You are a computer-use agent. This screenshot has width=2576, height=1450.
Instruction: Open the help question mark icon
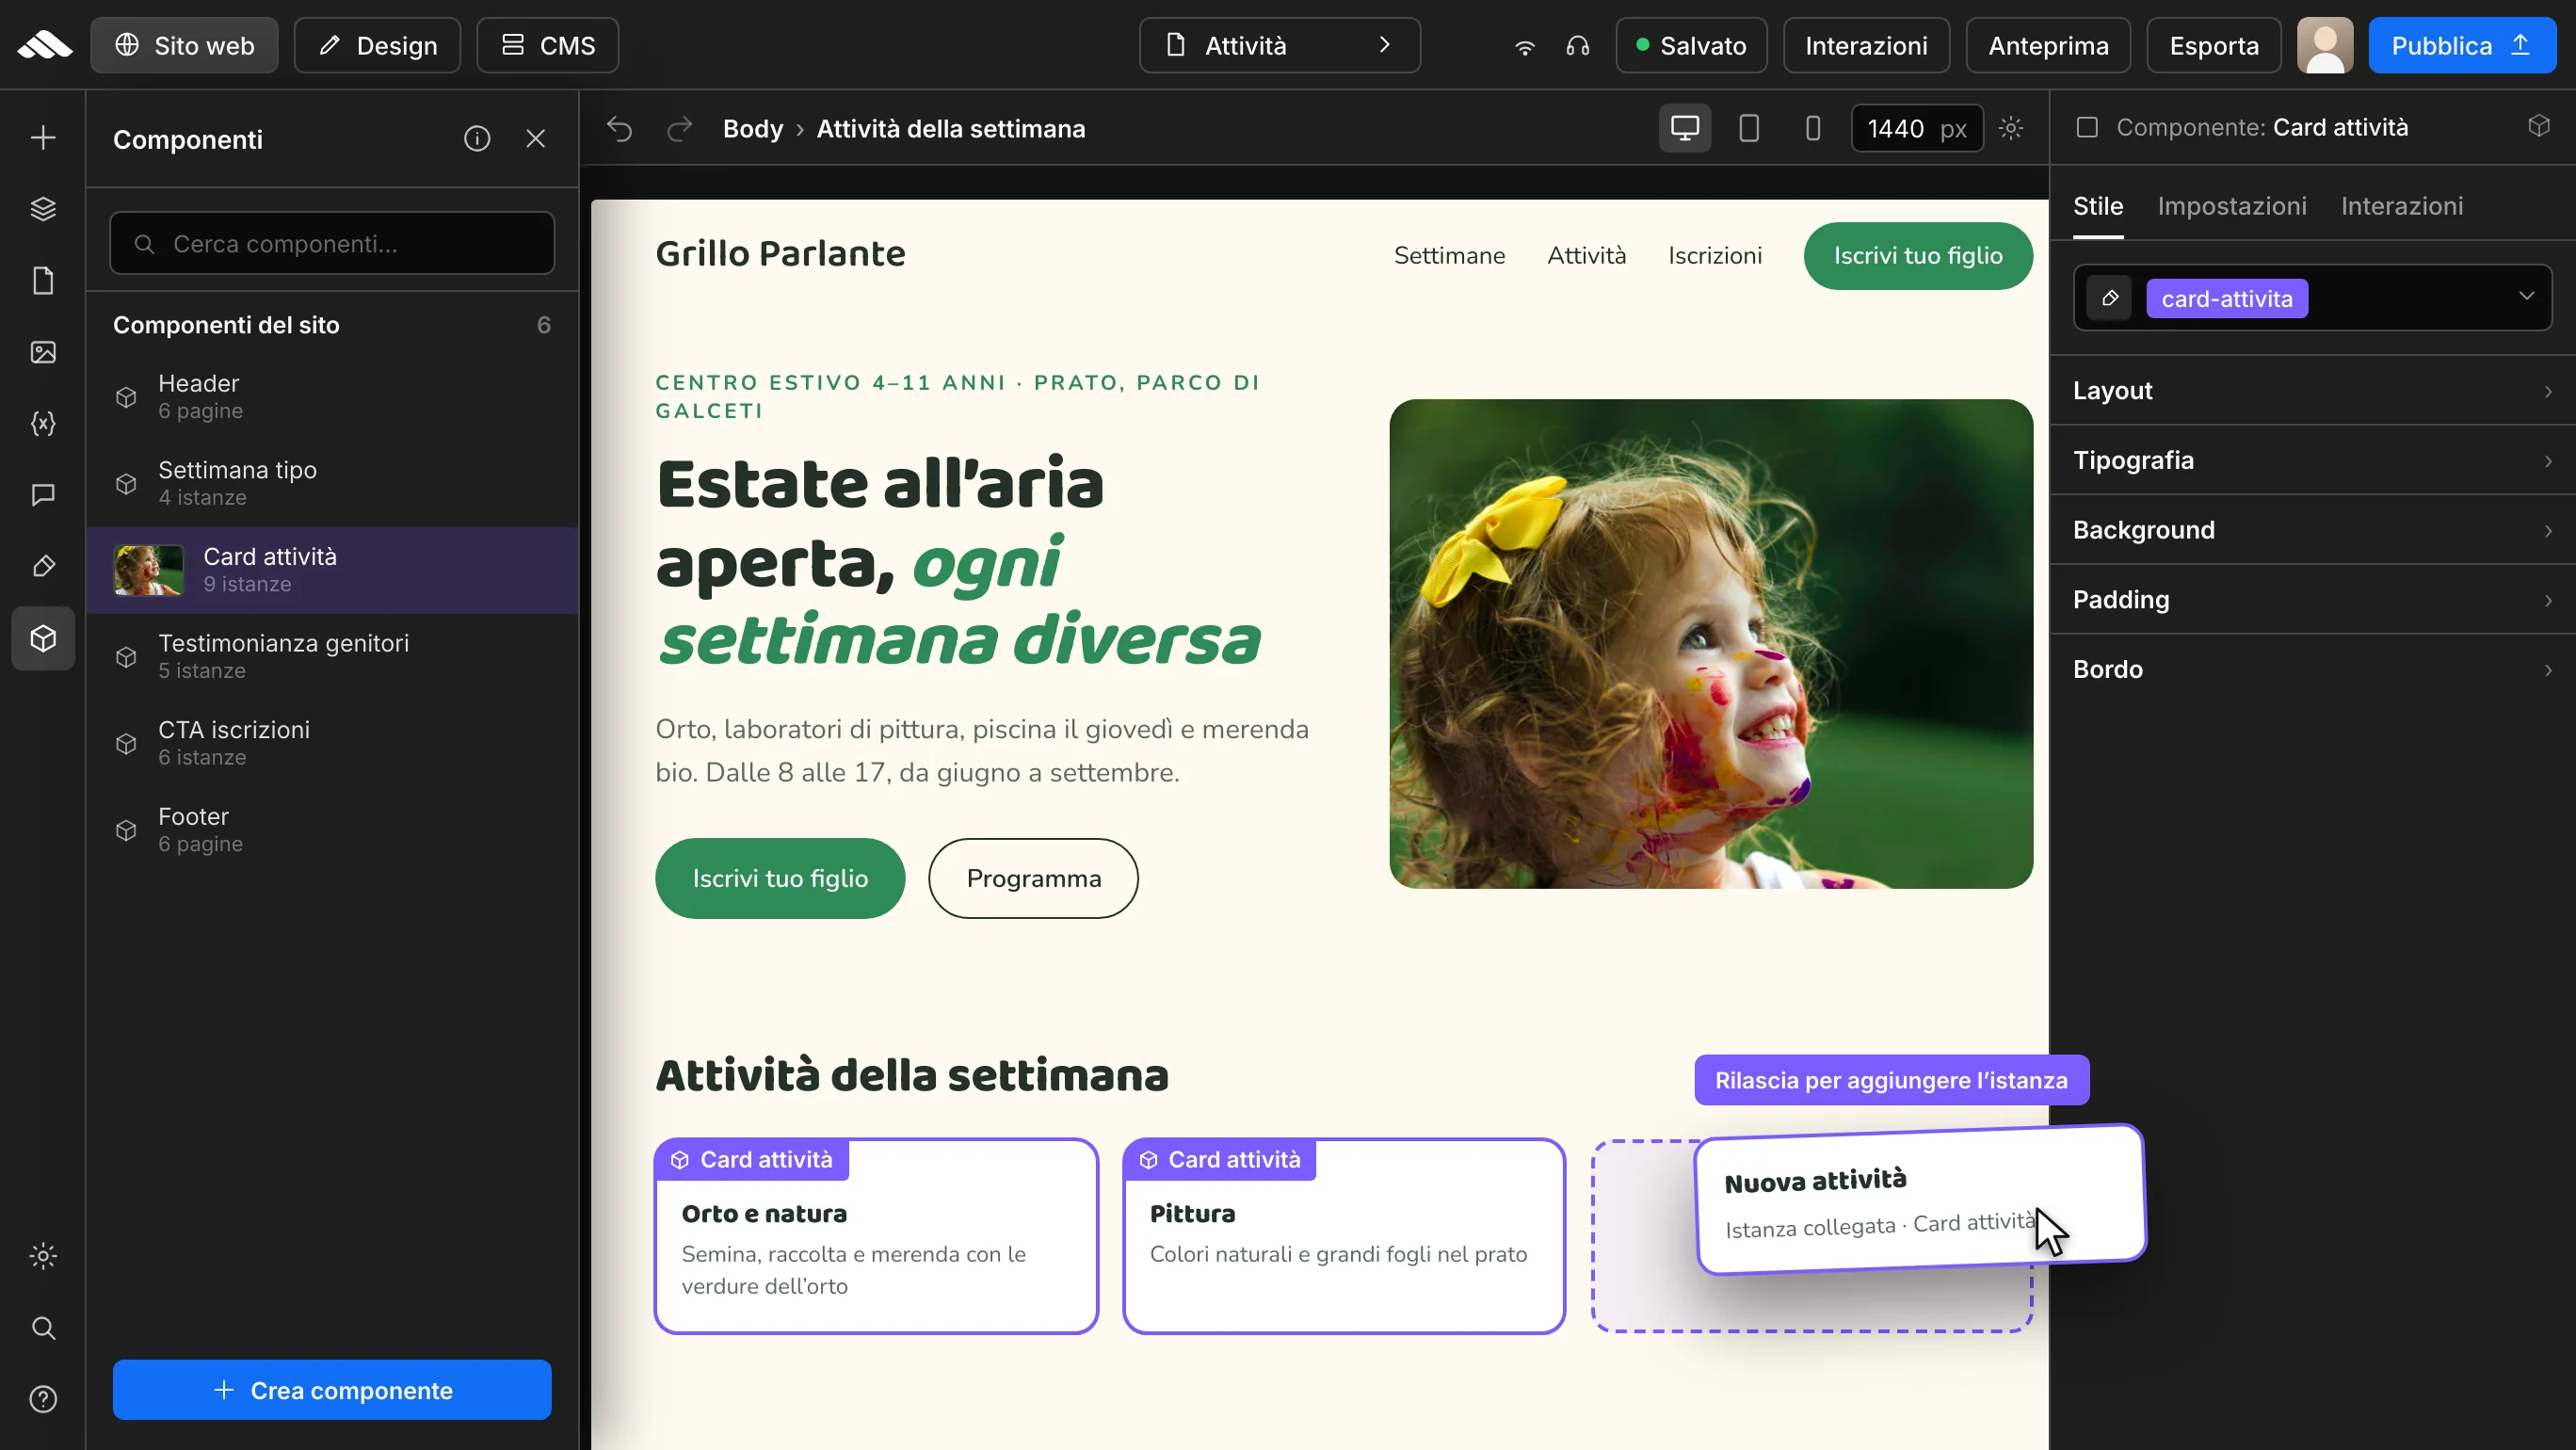43,1399
